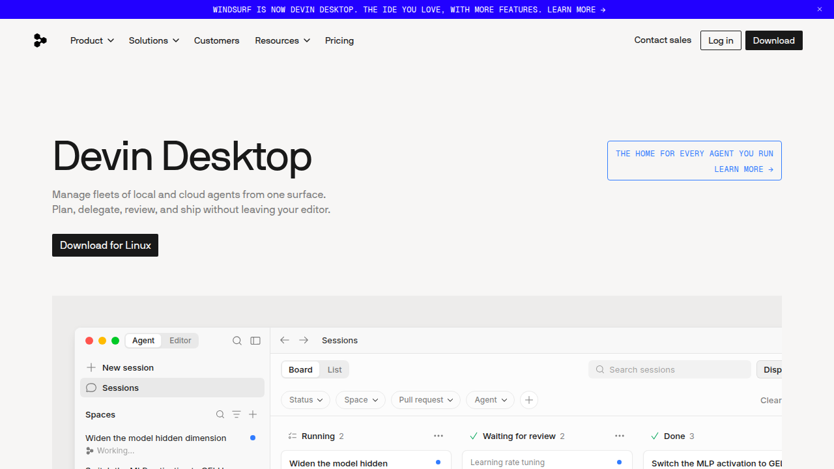Click Download for Linux button
Image resolution: width=834 pixels, height=469 pixels.
pos(105,245)
